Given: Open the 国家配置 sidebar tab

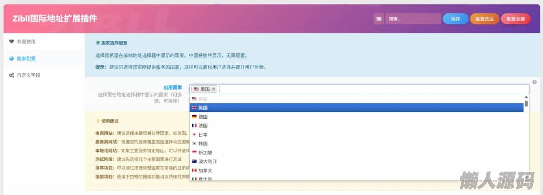Looking at the screenshot, I should point(44,58).
